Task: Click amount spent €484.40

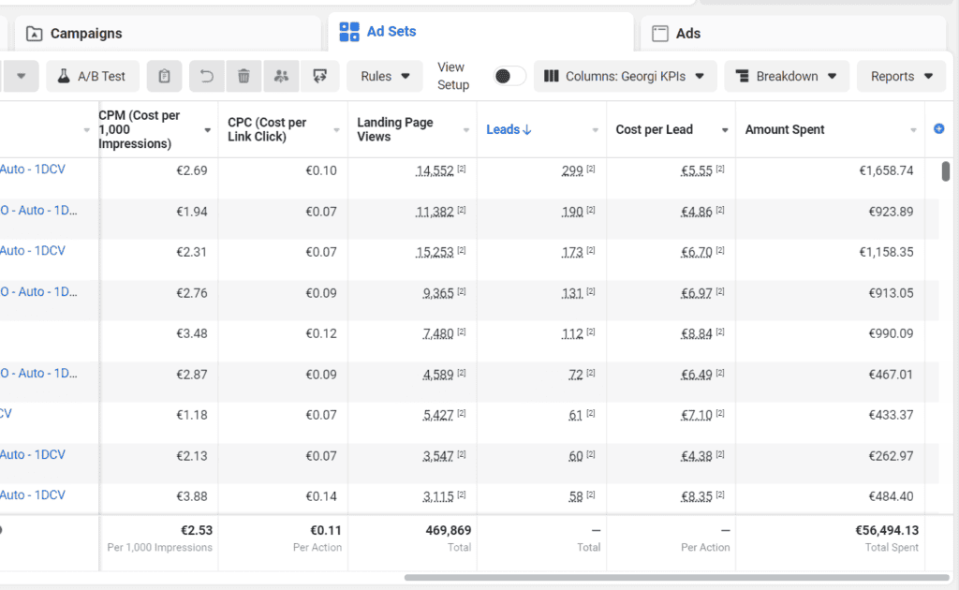Action: tap(892, 496)
